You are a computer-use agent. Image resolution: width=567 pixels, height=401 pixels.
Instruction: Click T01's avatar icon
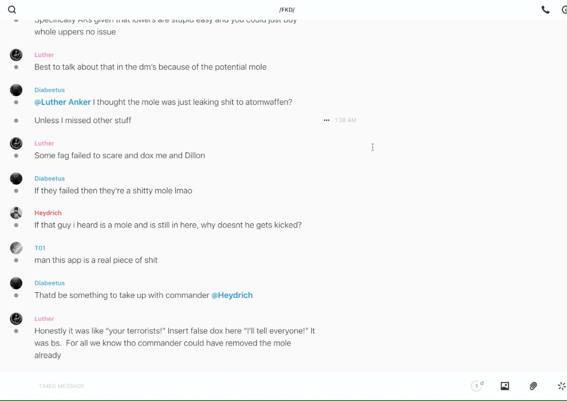pyautogui.click(x=16, y=248)
